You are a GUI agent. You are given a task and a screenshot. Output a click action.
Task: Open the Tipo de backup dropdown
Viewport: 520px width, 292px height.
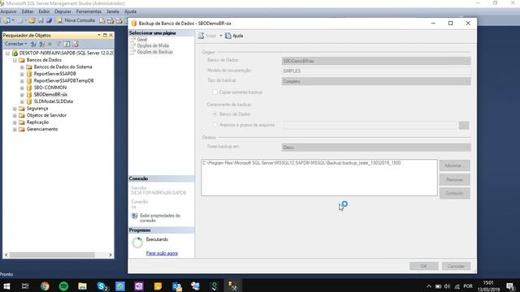click(376, 81)
